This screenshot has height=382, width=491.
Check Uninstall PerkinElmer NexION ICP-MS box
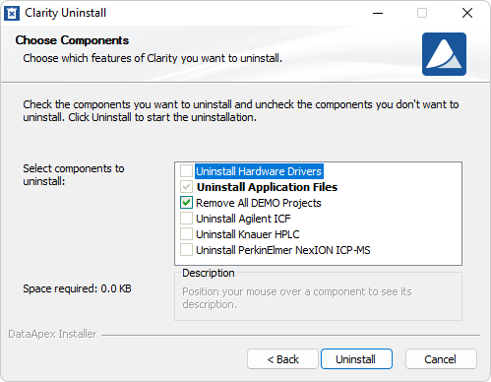[x=186, y=250]
